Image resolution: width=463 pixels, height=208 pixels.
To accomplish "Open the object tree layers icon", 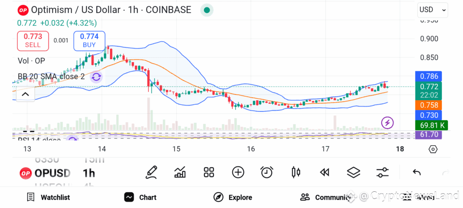I will pos(354,172).
